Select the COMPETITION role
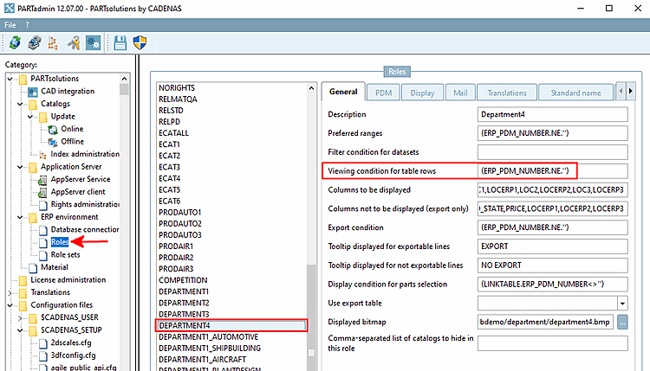 183,280
